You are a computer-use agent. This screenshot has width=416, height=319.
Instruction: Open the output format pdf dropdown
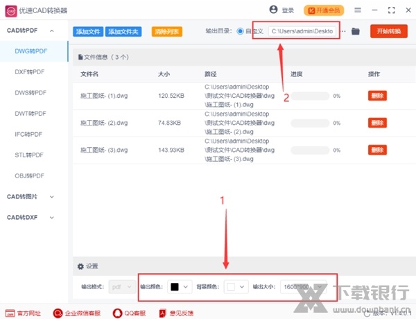pos(122,286)
